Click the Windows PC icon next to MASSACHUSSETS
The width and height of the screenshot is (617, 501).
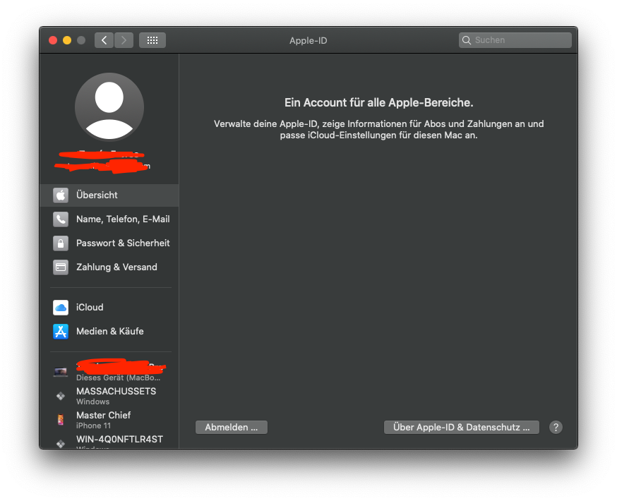pos(60,395)
